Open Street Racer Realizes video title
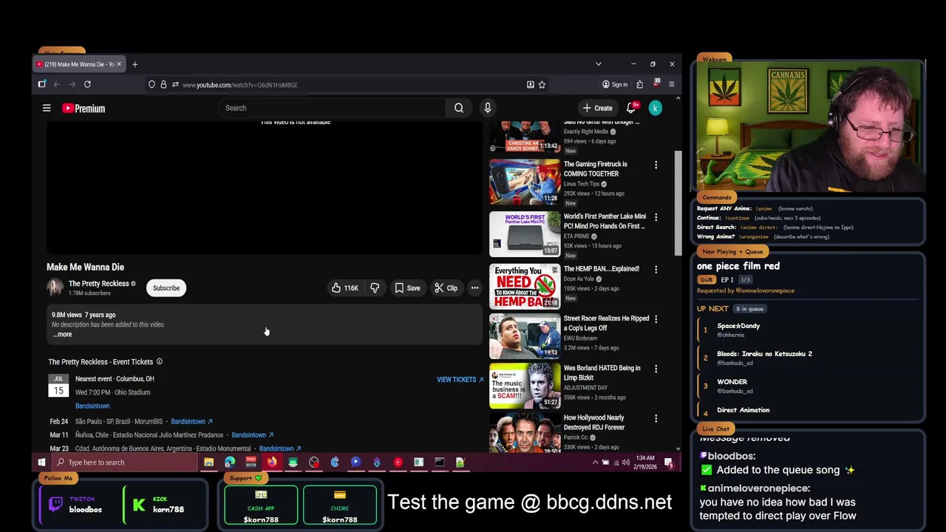946x532 pixels. click(606, 323)
